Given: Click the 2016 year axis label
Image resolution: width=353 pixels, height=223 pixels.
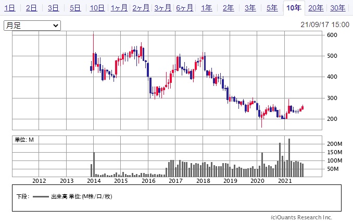Looking at the screenshot, I should point(148,181).
